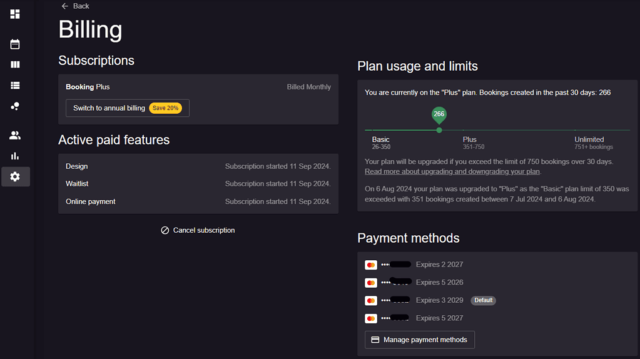Click Switch to annual billing button
Viewport: 640px width, 359px height.
pos(128,108)
